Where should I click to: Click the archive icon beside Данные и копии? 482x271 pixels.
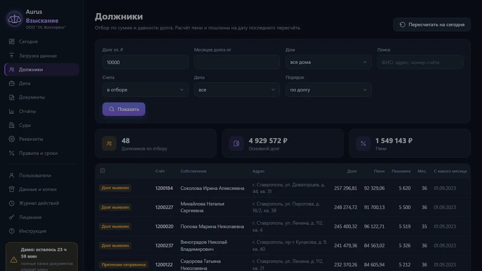point(12,189)
